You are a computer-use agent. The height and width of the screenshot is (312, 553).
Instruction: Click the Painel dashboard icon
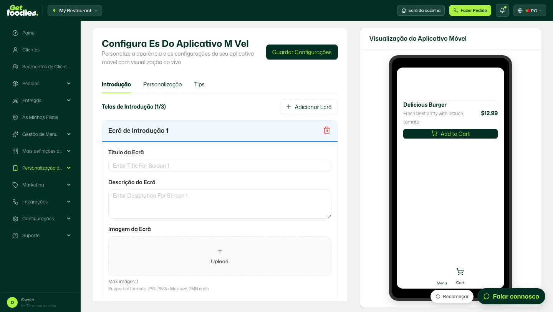pyautogui.click(x=15, y=33)
